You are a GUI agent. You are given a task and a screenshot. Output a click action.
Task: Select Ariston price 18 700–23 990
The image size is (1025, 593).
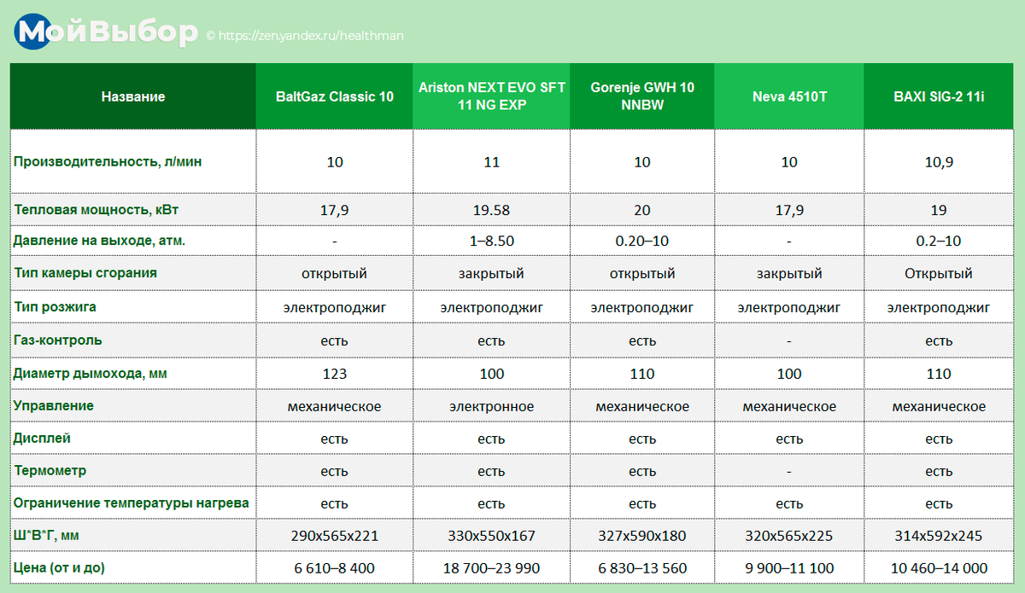(x=492, y=568)
